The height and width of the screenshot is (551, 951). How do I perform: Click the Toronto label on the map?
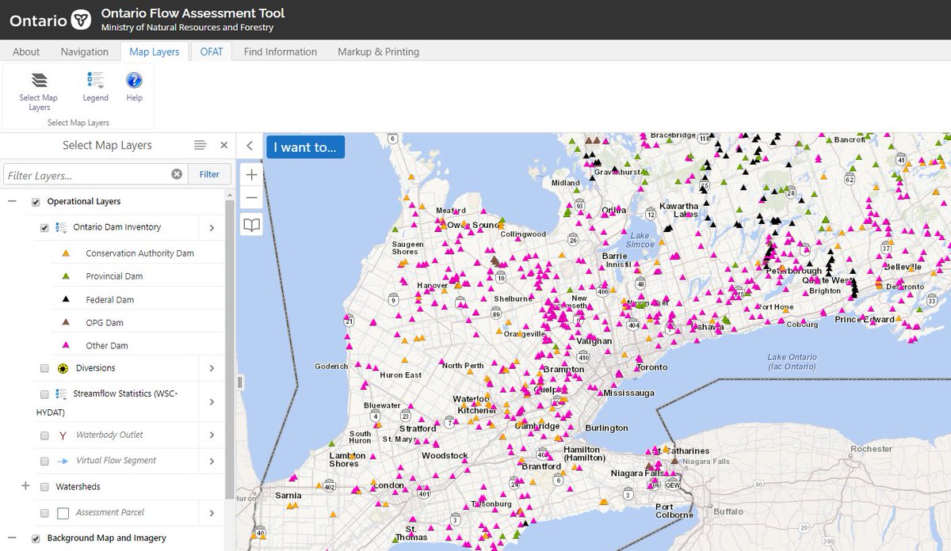(652, 367)
